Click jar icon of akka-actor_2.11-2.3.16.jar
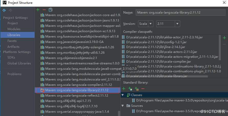 click(x=123, y=37)
